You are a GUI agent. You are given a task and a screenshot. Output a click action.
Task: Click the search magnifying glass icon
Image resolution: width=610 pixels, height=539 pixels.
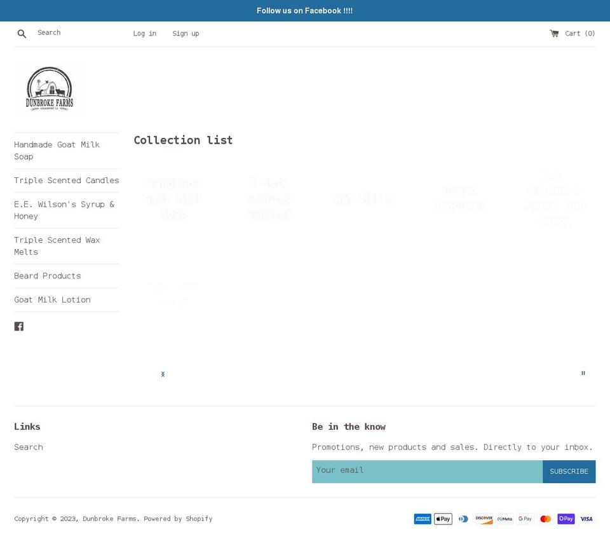pos(22,33)
